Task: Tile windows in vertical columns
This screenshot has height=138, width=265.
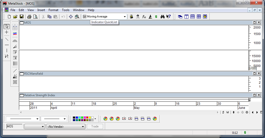Action: (x=186, y=16)
